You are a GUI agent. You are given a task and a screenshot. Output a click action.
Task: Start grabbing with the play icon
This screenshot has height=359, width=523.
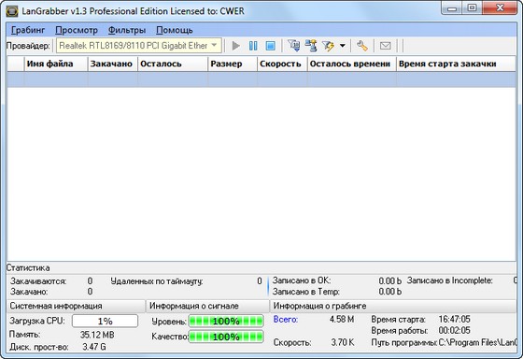tap(235, 46)
